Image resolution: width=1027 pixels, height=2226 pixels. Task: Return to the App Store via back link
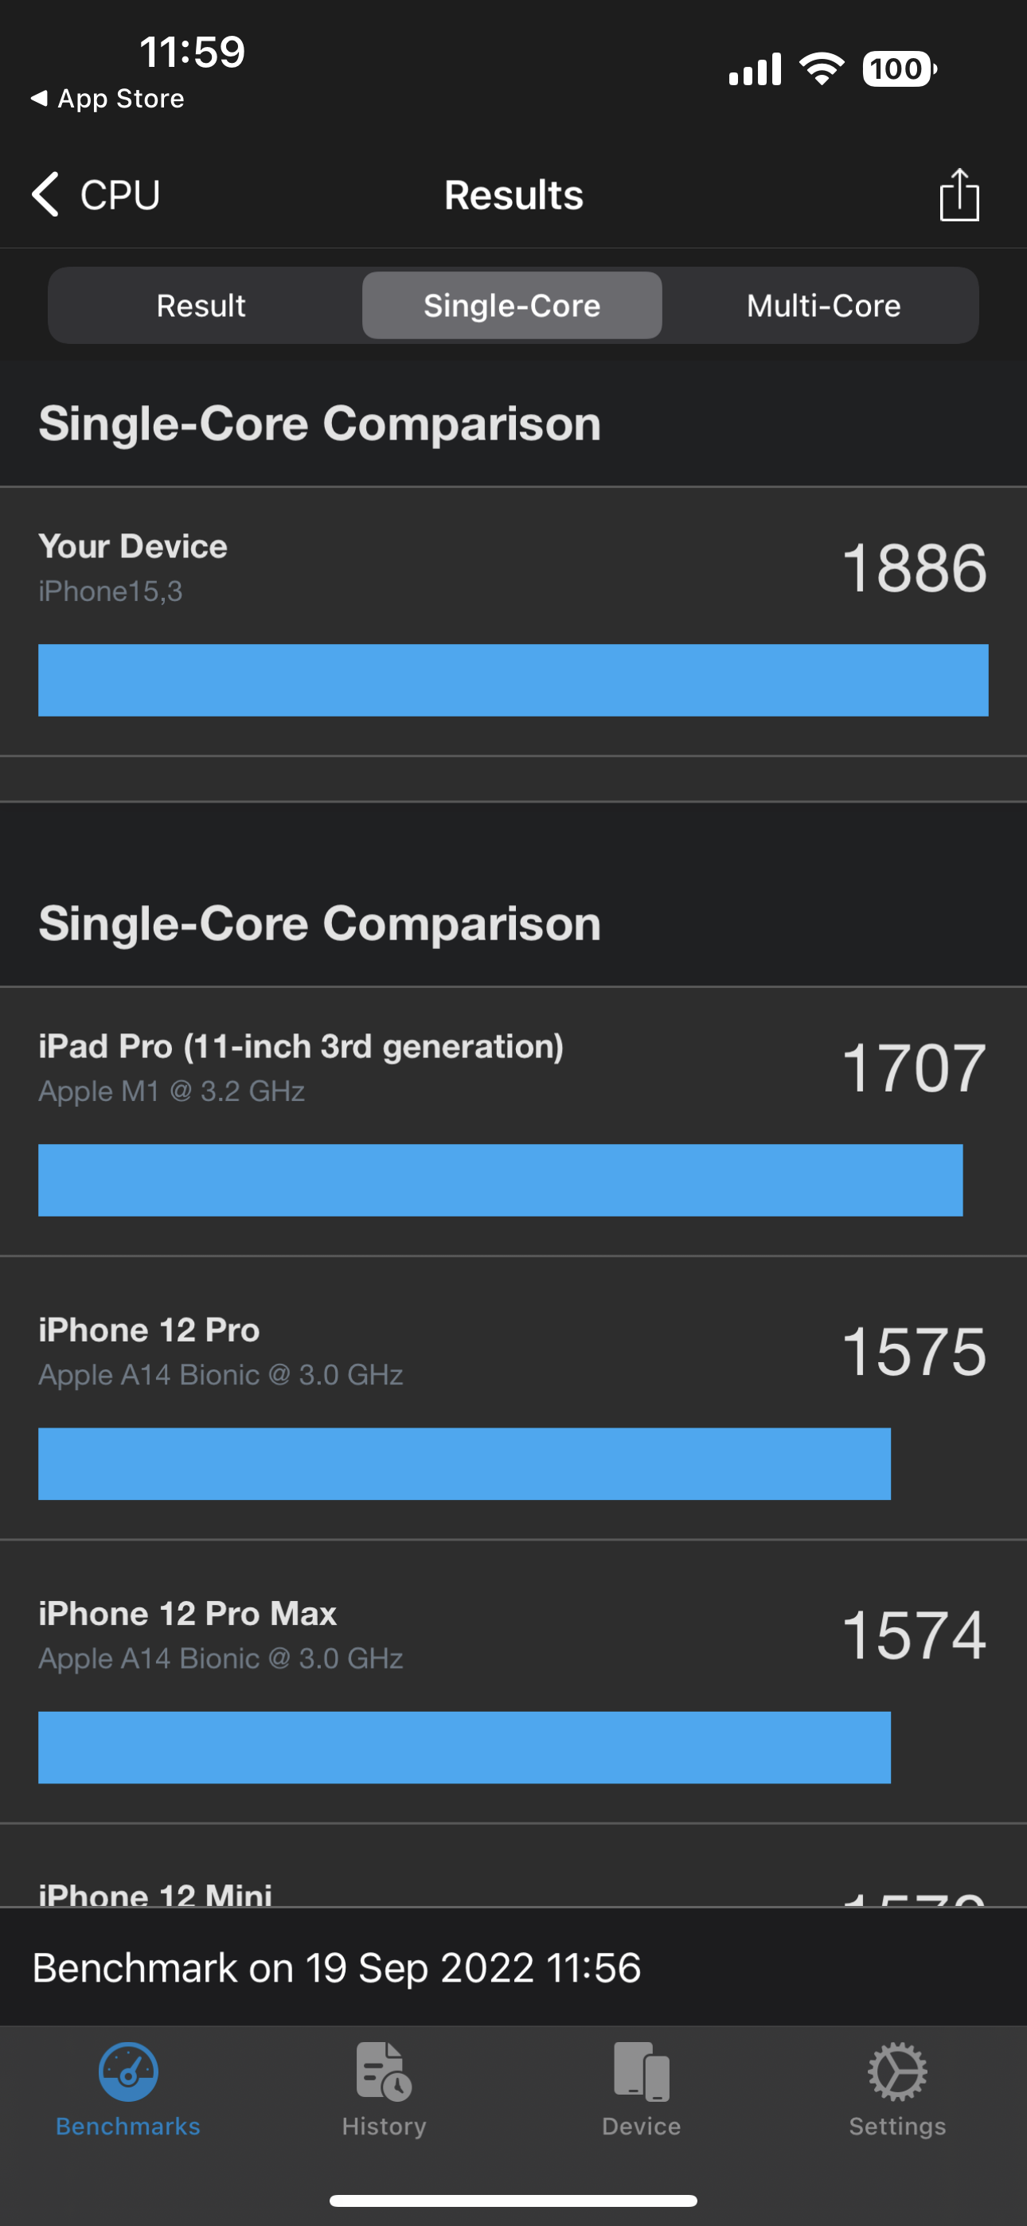[x=108, y=99]
